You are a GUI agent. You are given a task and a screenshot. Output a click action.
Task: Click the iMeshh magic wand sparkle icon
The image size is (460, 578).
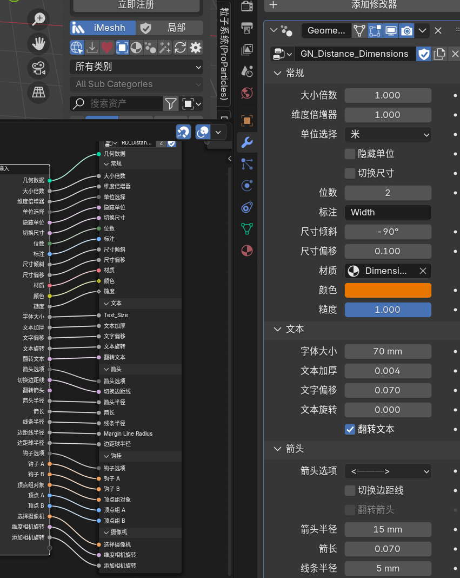(x=165, y=48)
